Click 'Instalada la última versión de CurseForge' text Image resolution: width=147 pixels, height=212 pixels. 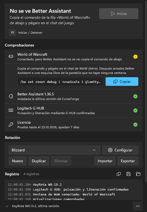pos(48,99)
